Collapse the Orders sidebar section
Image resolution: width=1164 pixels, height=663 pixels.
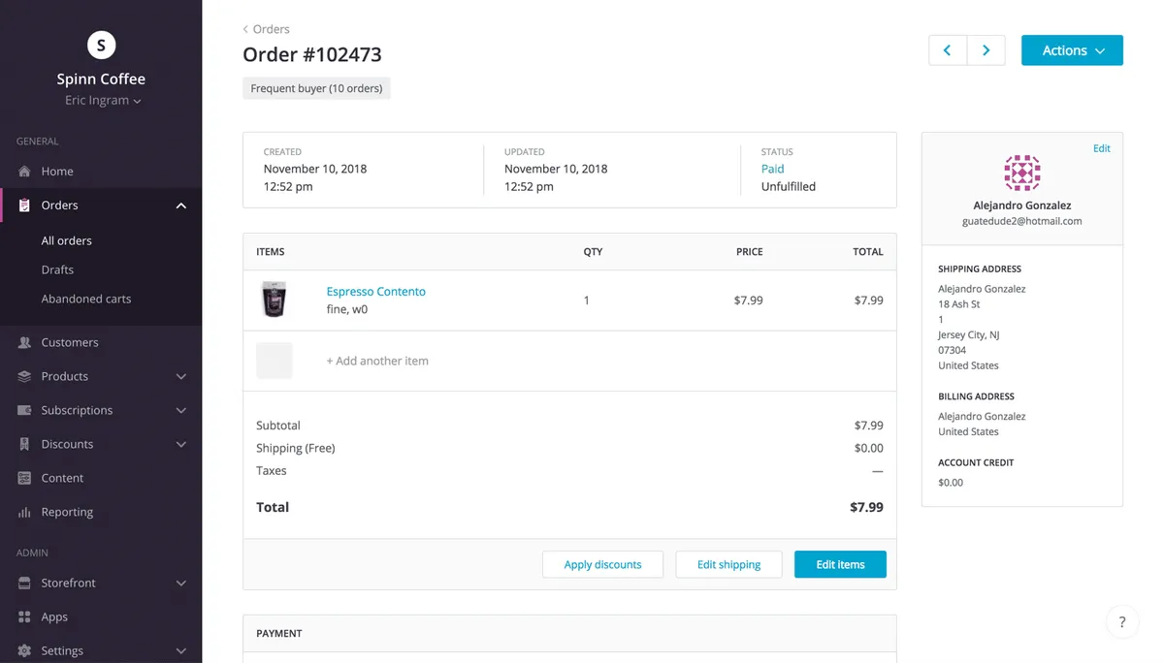tap(181, 205)
